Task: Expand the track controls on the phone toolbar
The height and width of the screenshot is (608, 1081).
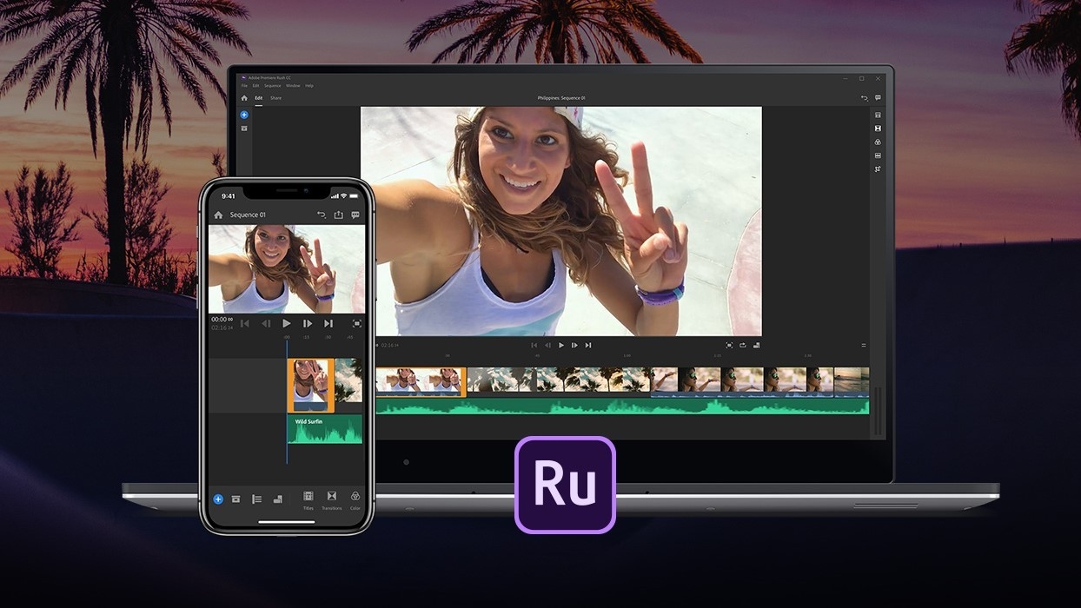Action: pyautogui.click(x=256, y=499)
